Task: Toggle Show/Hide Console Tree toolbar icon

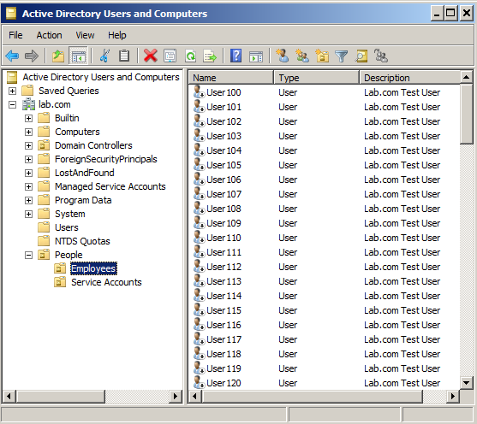Action: (78, 56)
